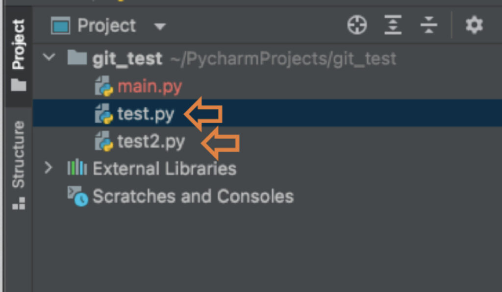Click the External Libraries bar-chart icon
Screen dimensions: 502x292
pos(77,167)
